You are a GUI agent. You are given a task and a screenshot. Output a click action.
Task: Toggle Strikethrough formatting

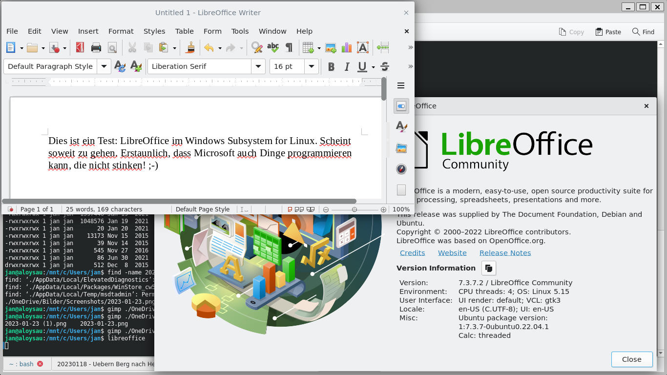point(385,66)
